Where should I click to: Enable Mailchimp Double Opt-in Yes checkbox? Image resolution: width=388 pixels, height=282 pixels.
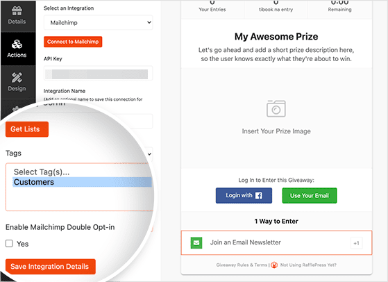coord(9,243)
